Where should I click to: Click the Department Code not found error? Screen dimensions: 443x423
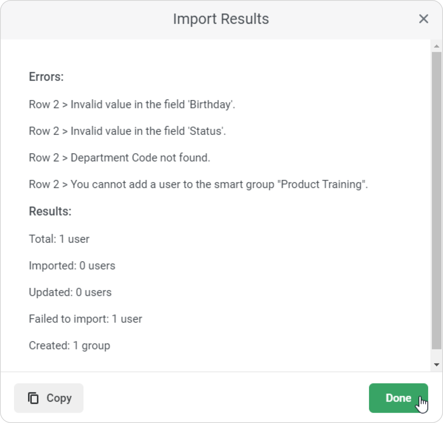click(x=119, y=158)
